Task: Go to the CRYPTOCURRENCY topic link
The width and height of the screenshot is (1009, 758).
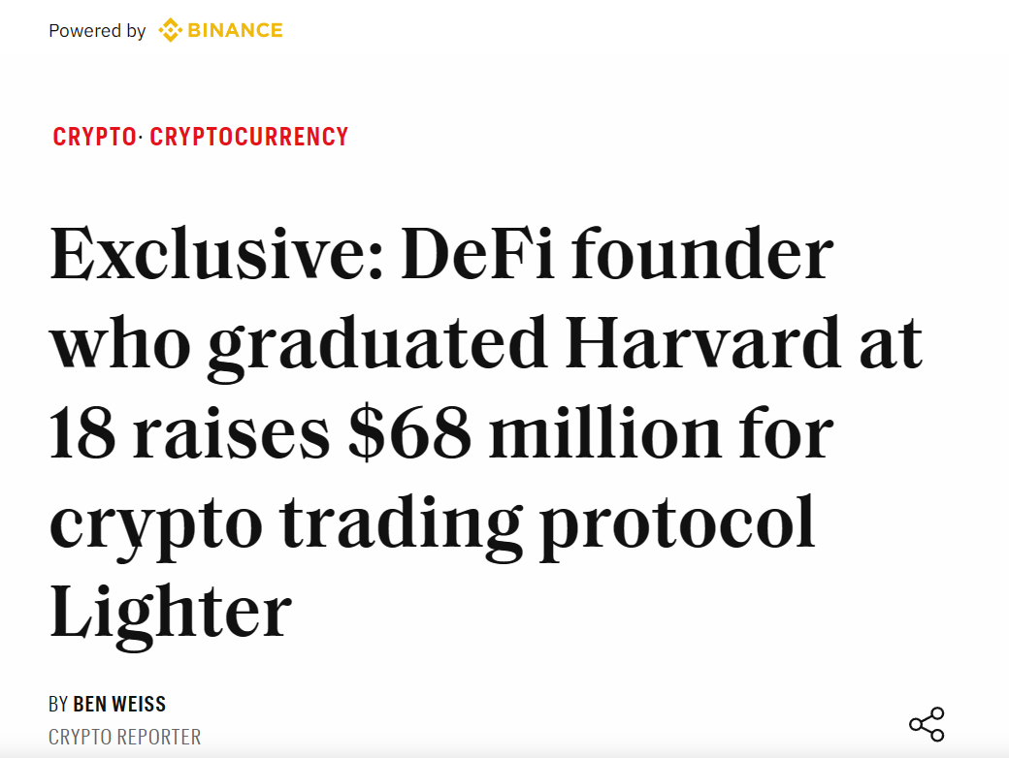Action: [249, 137]
